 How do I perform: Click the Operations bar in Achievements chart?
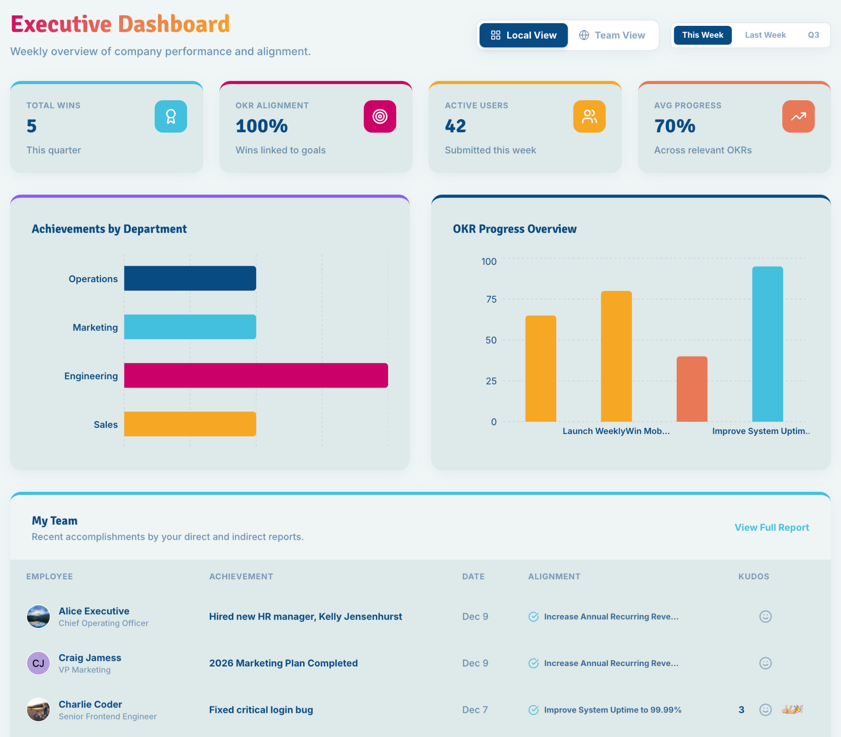tap(190, 278)
